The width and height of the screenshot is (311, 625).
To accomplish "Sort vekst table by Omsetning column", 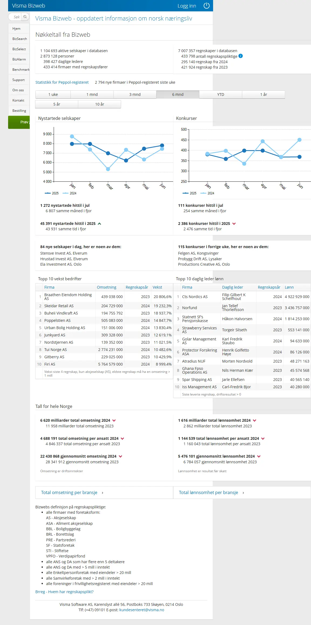I will point(107,287).
